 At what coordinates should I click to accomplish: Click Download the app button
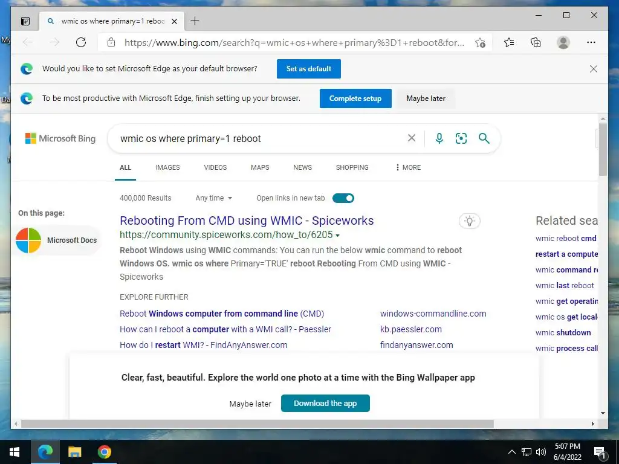pyautogui.click(x=325, y=403)
